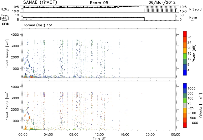The height and width of the screenshot is (140, 203).
Task: Select the 12 label on the power scale
Action: 189,59
